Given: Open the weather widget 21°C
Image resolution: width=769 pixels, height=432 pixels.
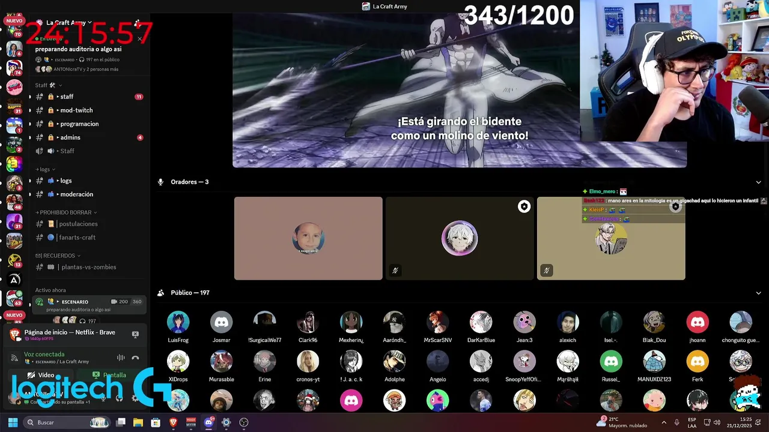Looking at the screenshot, I should 622,422.
